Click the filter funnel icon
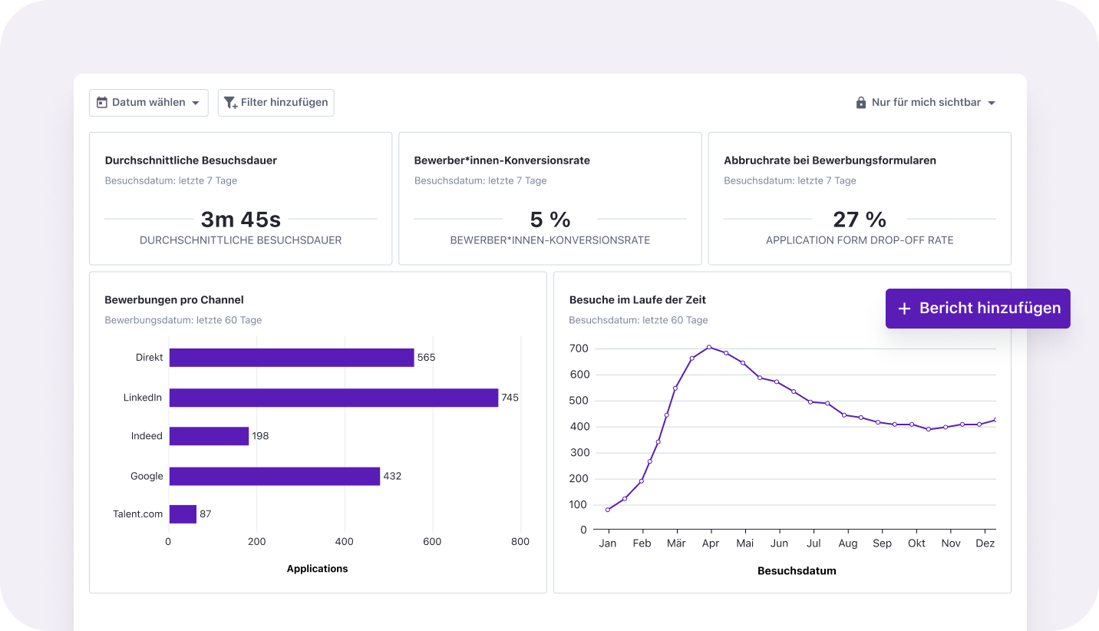1099x631 pixels. point(230,103)
